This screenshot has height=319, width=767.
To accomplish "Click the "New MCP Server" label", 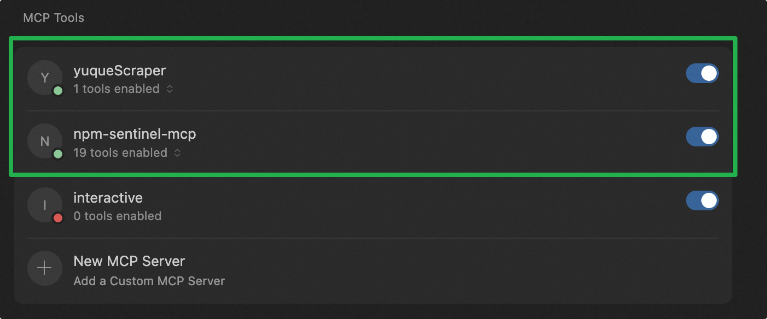I will click(x=129, y=261).
